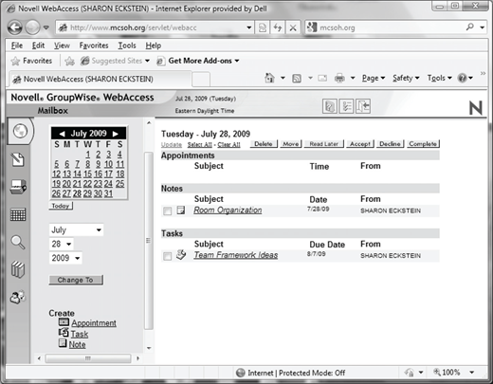Click the Change To button

(76, 280)
